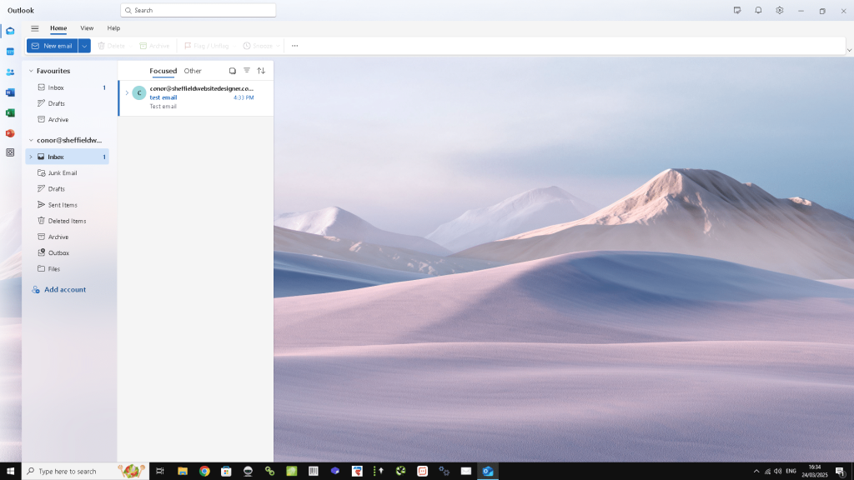Image resolution: width=854 pixels, height=480 pixels.
Task: Click the Select messages icon above list
Action: [233, 71]
